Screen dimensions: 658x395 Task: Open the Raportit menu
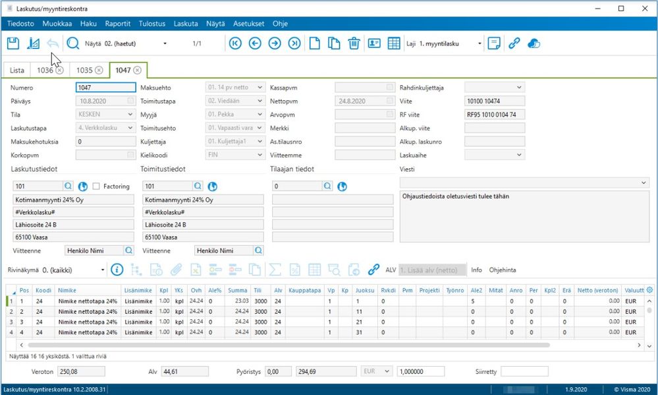tap(117, 24)
